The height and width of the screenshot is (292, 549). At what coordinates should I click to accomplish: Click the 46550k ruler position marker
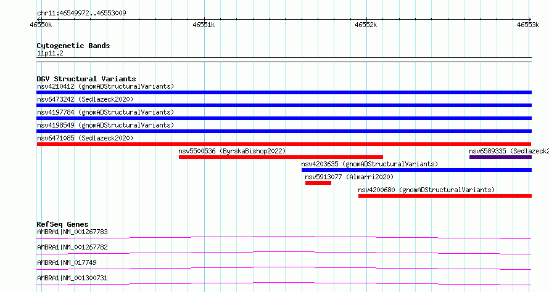41,25
